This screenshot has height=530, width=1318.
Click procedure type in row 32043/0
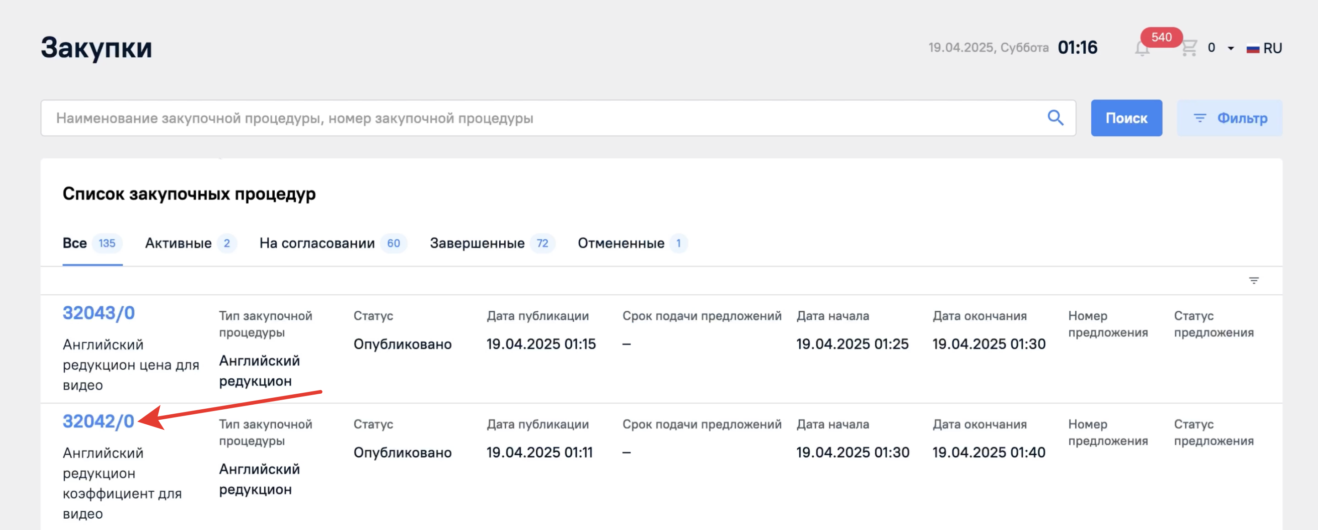[x=259, y=371]
